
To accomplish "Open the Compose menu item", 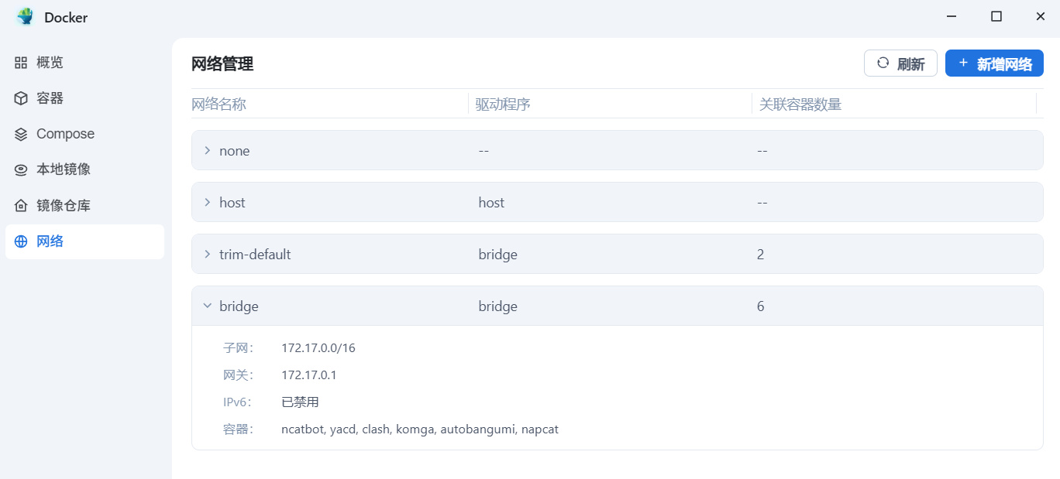I will (65, 134).
